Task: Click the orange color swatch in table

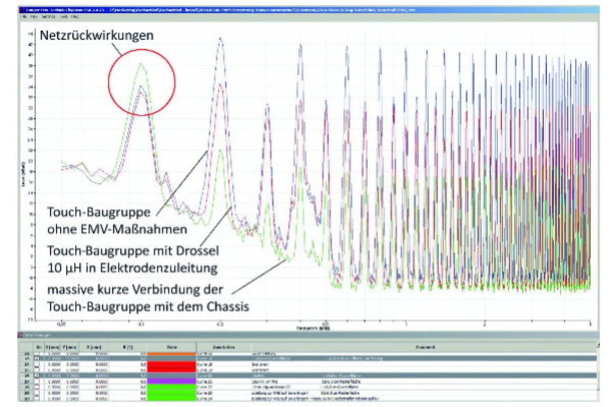Action: tap(172, 353)
